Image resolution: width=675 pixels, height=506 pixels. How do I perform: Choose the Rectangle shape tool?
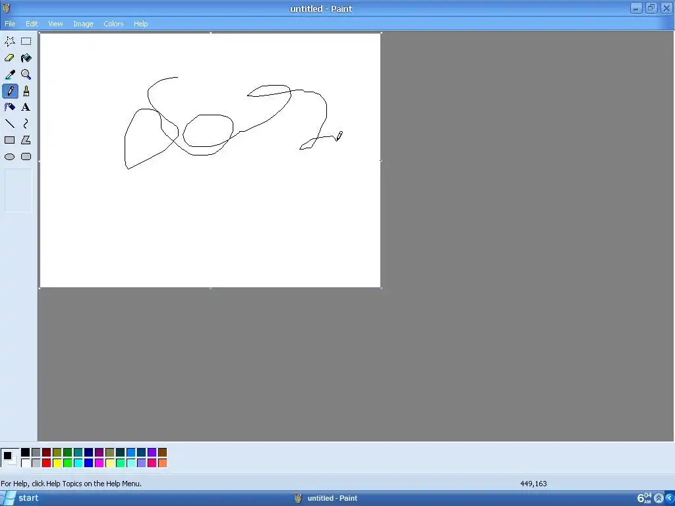[9, 140]
